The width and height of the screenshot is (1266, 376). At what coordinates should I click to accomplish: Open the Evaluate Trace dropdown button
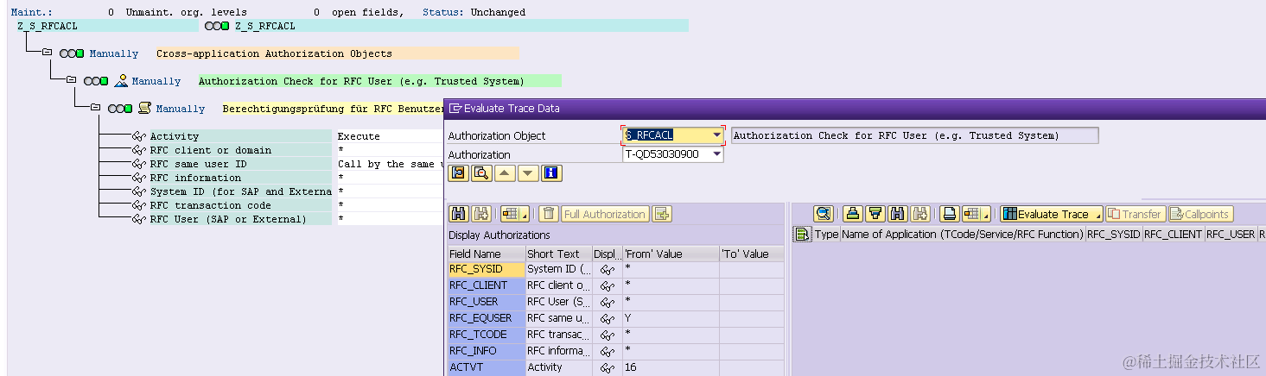tap(1051, 214)
